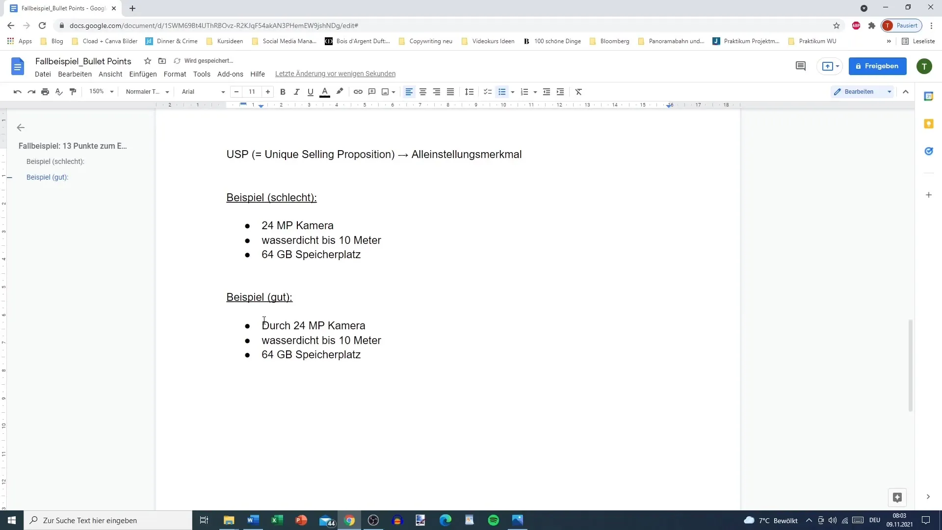Click the Windows Start button
Image resolution: width=942 pixels, height=530 pixels.
[12, 520]
